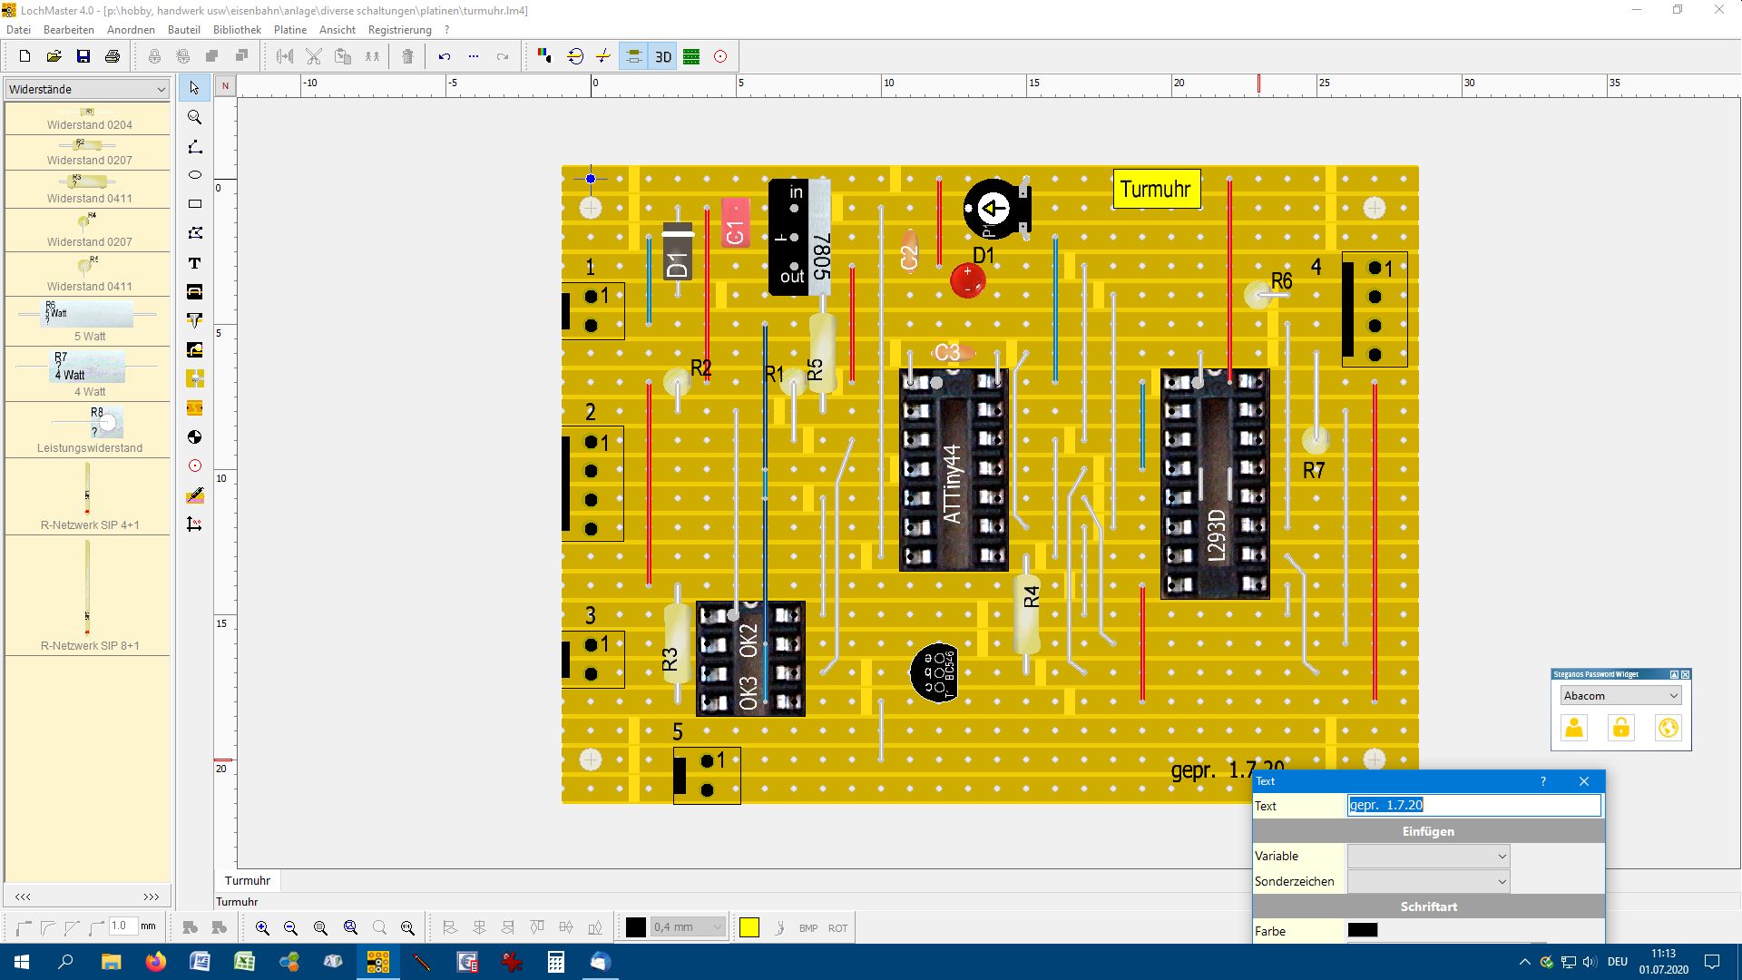The height and width of the screenshot is (980, 1742).
Task: Expand the Variable dropdown in Text dialog
Action: click(x=1428, y=856)
